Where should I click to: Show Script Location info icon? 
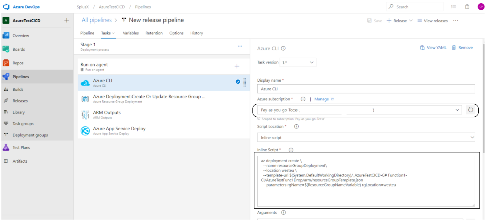click(x=296, y=127)
